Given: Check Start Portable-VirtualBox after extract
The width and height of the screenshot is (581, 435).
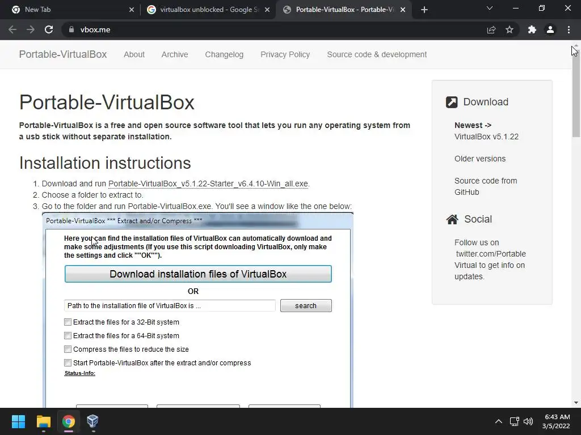Looking at the screenshot, I should click(68, 363).
